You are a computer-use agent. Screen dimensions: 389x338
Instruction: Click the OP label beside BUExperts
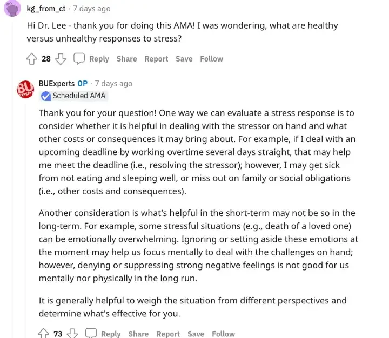pos(82,84)
